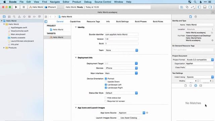Image resolution: width=215 pixels, height=121 pixels.
Task: Open the related items grid menu
Action: (46, 16)
